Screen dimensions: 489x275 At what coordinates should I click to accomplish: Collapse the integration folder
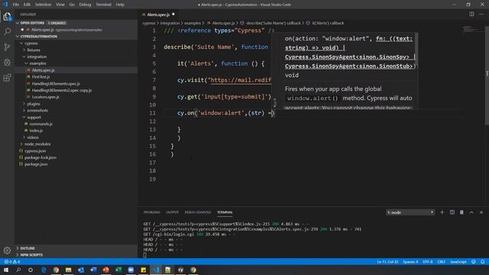pyautogui.click(x=37, y=57)
